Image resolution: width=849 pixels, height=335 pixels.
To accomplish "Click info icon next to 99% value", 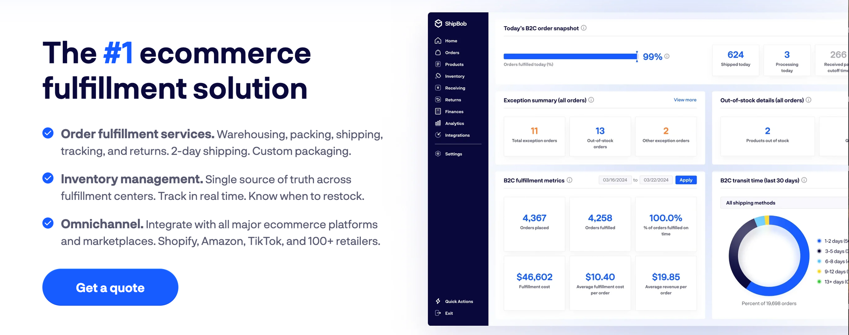I will click(667, 56).
